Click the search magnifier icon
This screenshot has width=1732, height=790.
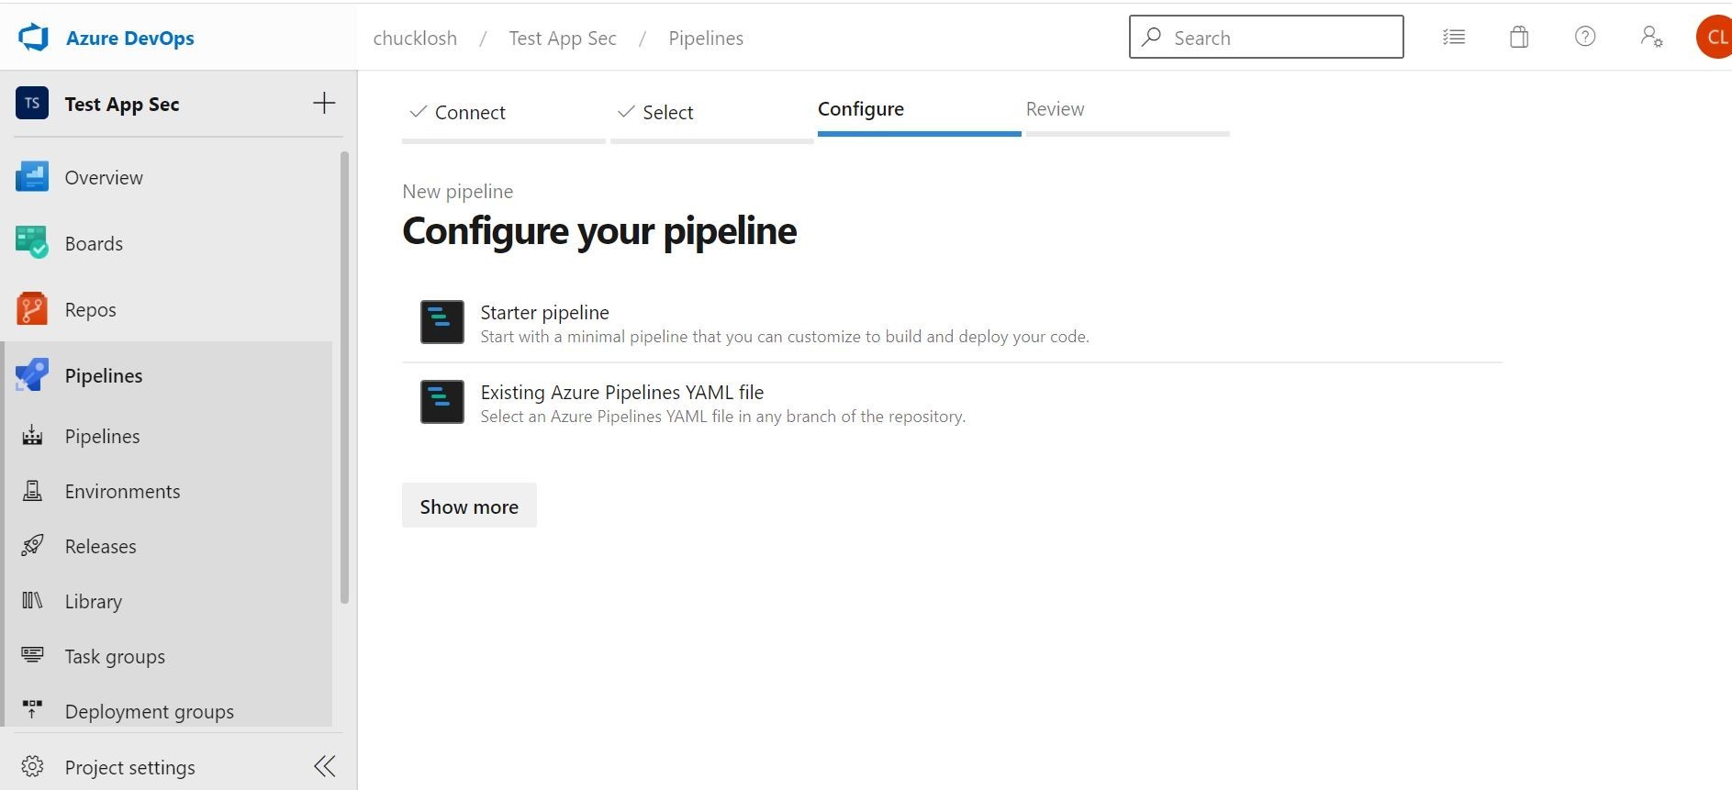coord(1151,37)
